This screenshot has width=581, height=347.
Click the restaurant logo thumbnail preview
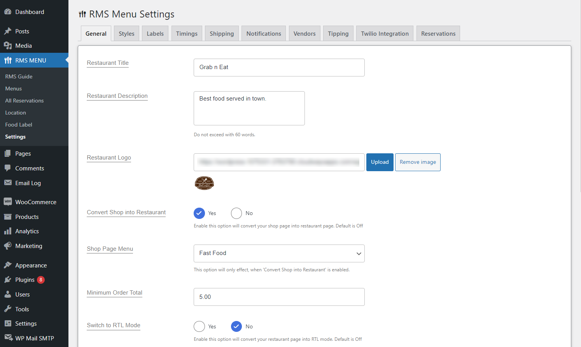tap(204, 183)
